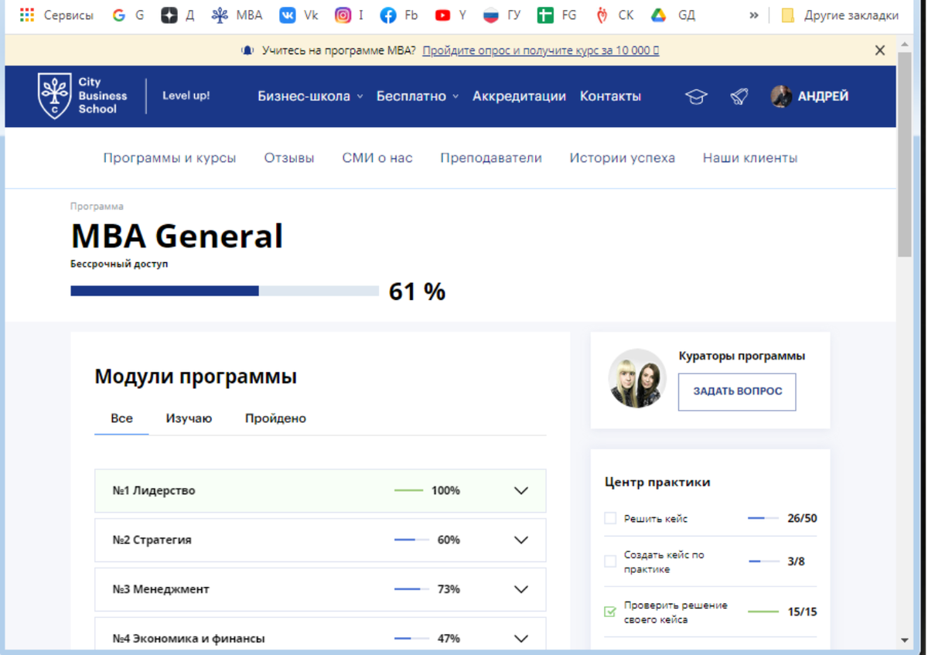The image size is (928, 655).
Task: Click the MBA General 61% progress bar
Action: [x=224, y=291]
